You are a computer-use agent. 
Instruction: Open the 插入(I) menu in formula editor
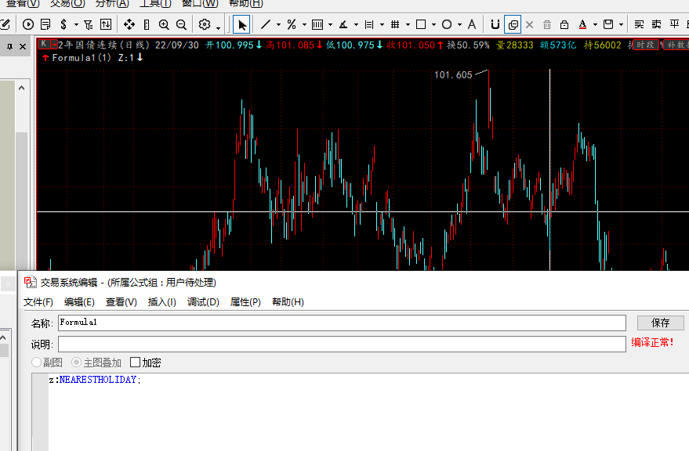coord(162,302)
